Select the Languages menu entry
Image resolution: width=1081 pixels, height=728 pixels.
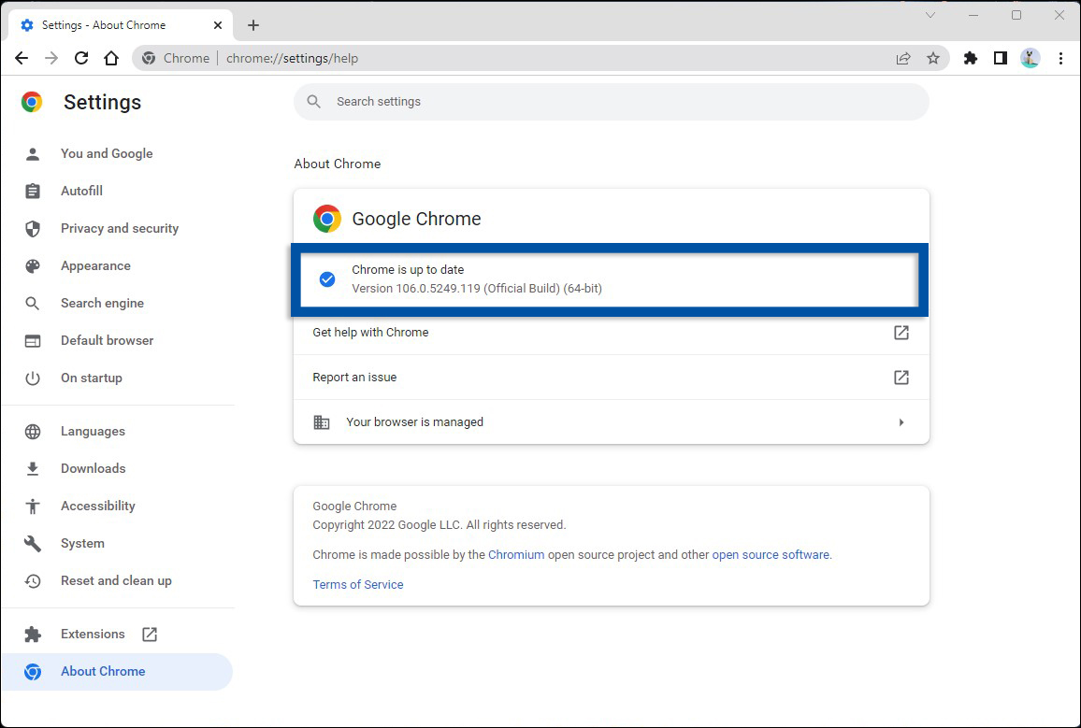click(93, 431)
